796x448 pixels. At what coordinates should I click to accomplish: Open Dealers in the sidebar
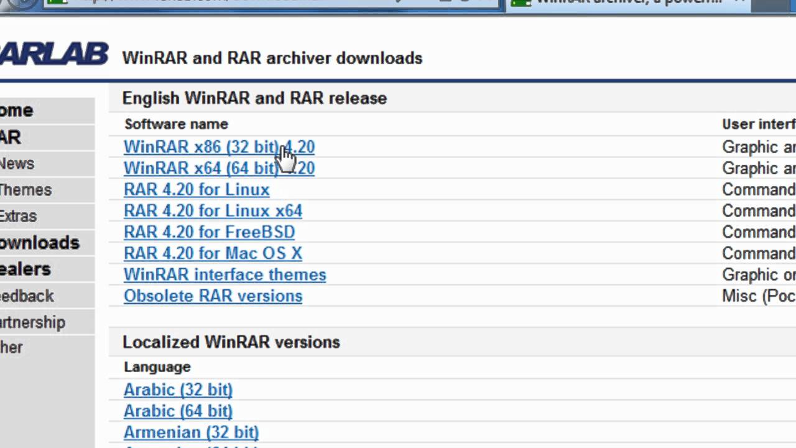tap(25, 269)
